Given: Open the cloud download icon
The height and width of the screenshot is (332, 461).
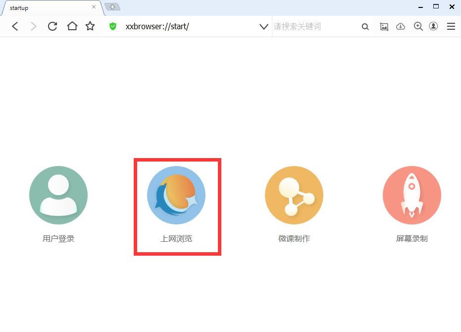Looking at the screenshot, I should (x=401, y=27).
